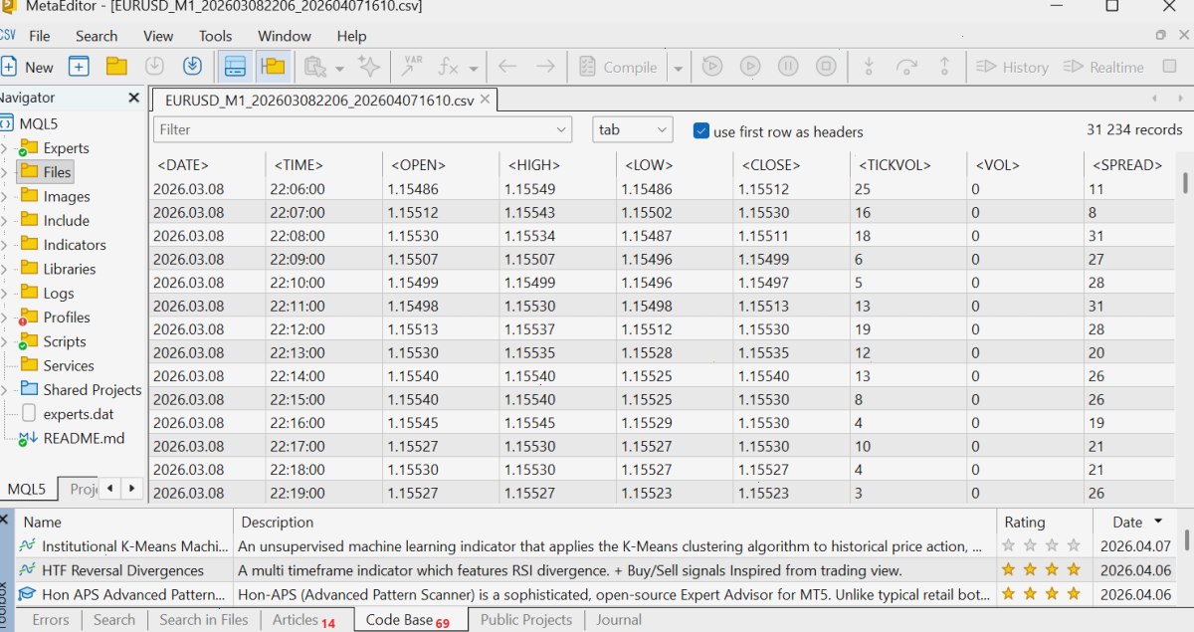Select the Indicators folder in Navigator
Image resolution: width=1194 pixels, height=632 pixels.
click(74, 245)
